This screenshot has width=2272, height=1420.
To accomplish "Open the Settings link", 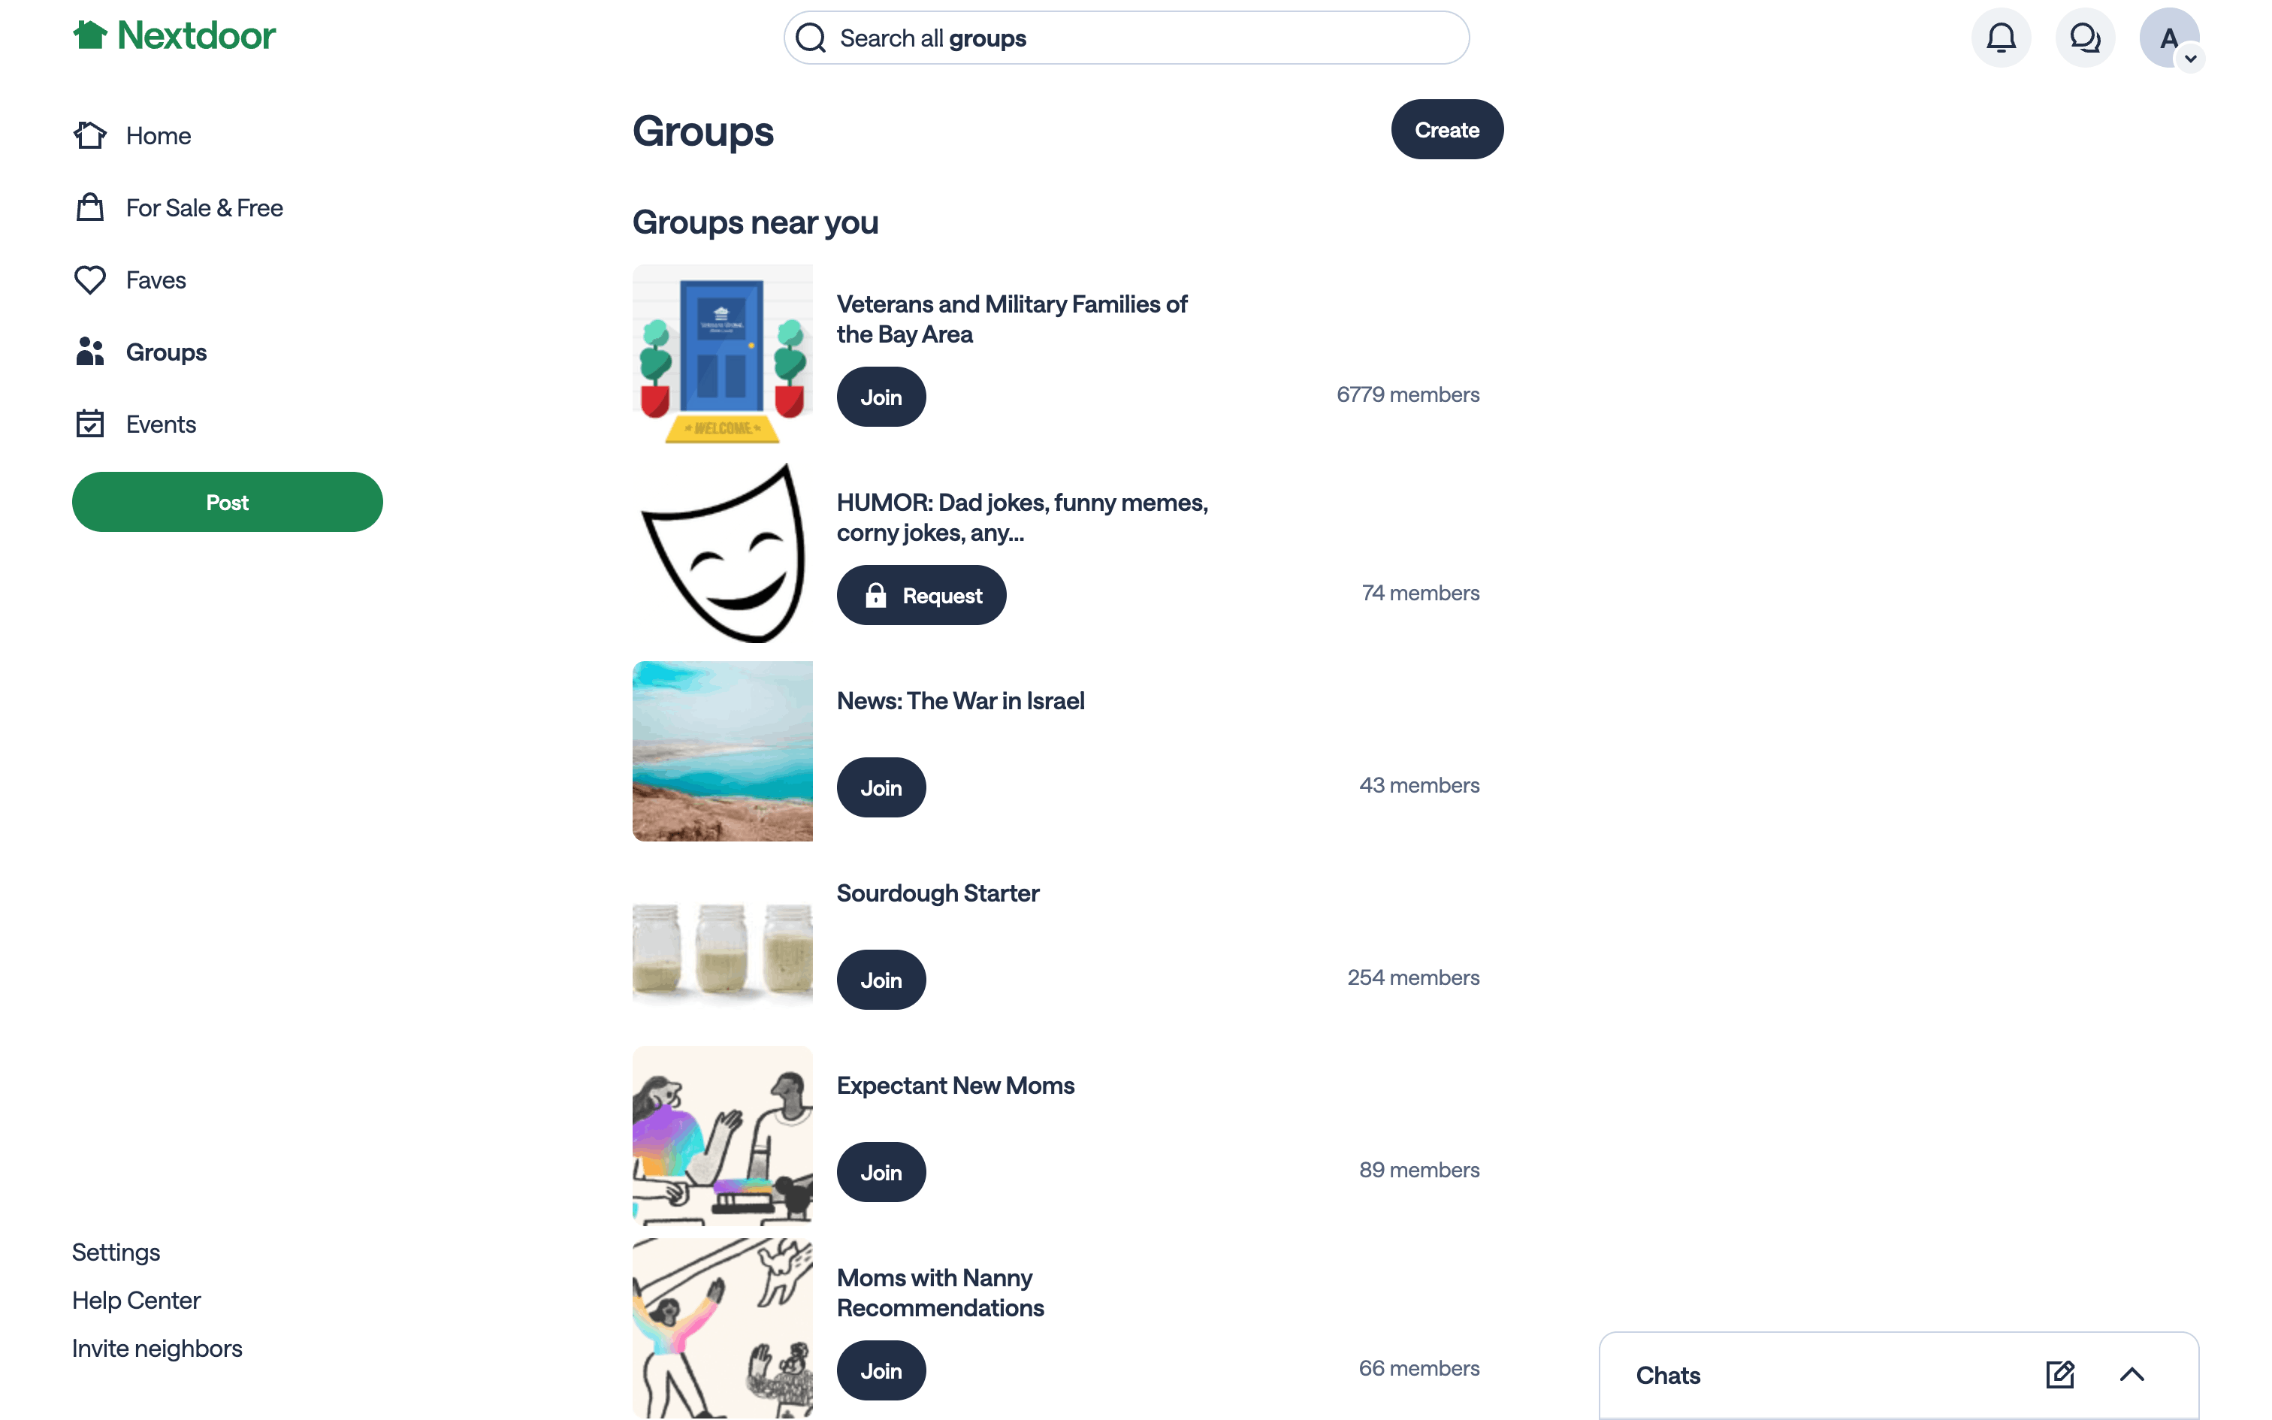I will pyautogui.click(x=116, y=1252).
